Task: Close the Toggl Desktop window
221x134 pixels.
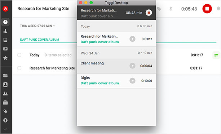Action: tap(81, 3)
